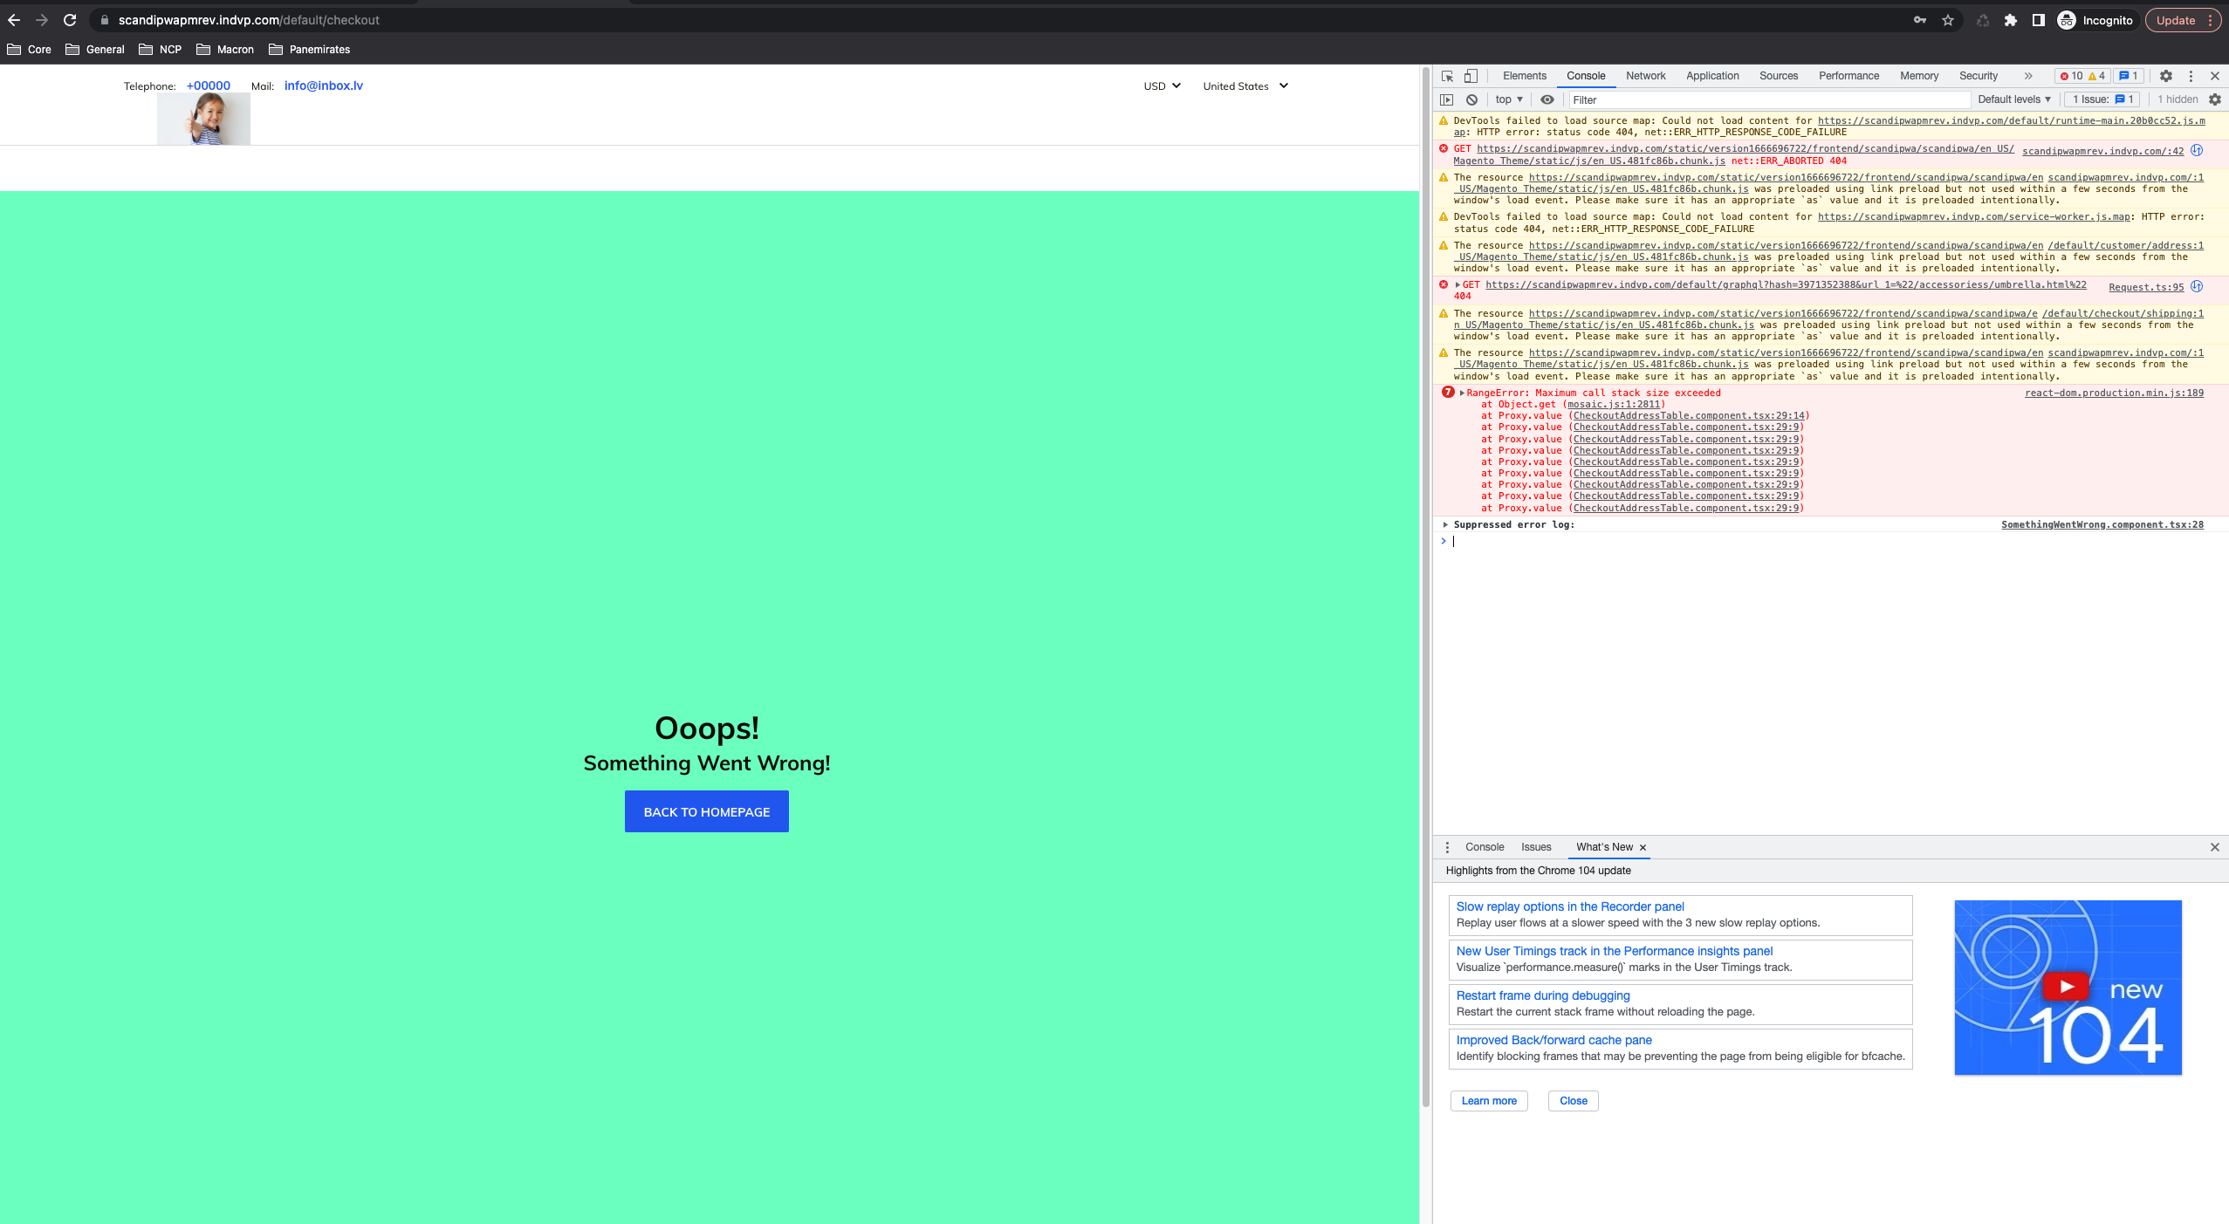Switch to the Network tab
Screen dimensions: 2229x1224
pyautogui.click(x=1645, y=76)
